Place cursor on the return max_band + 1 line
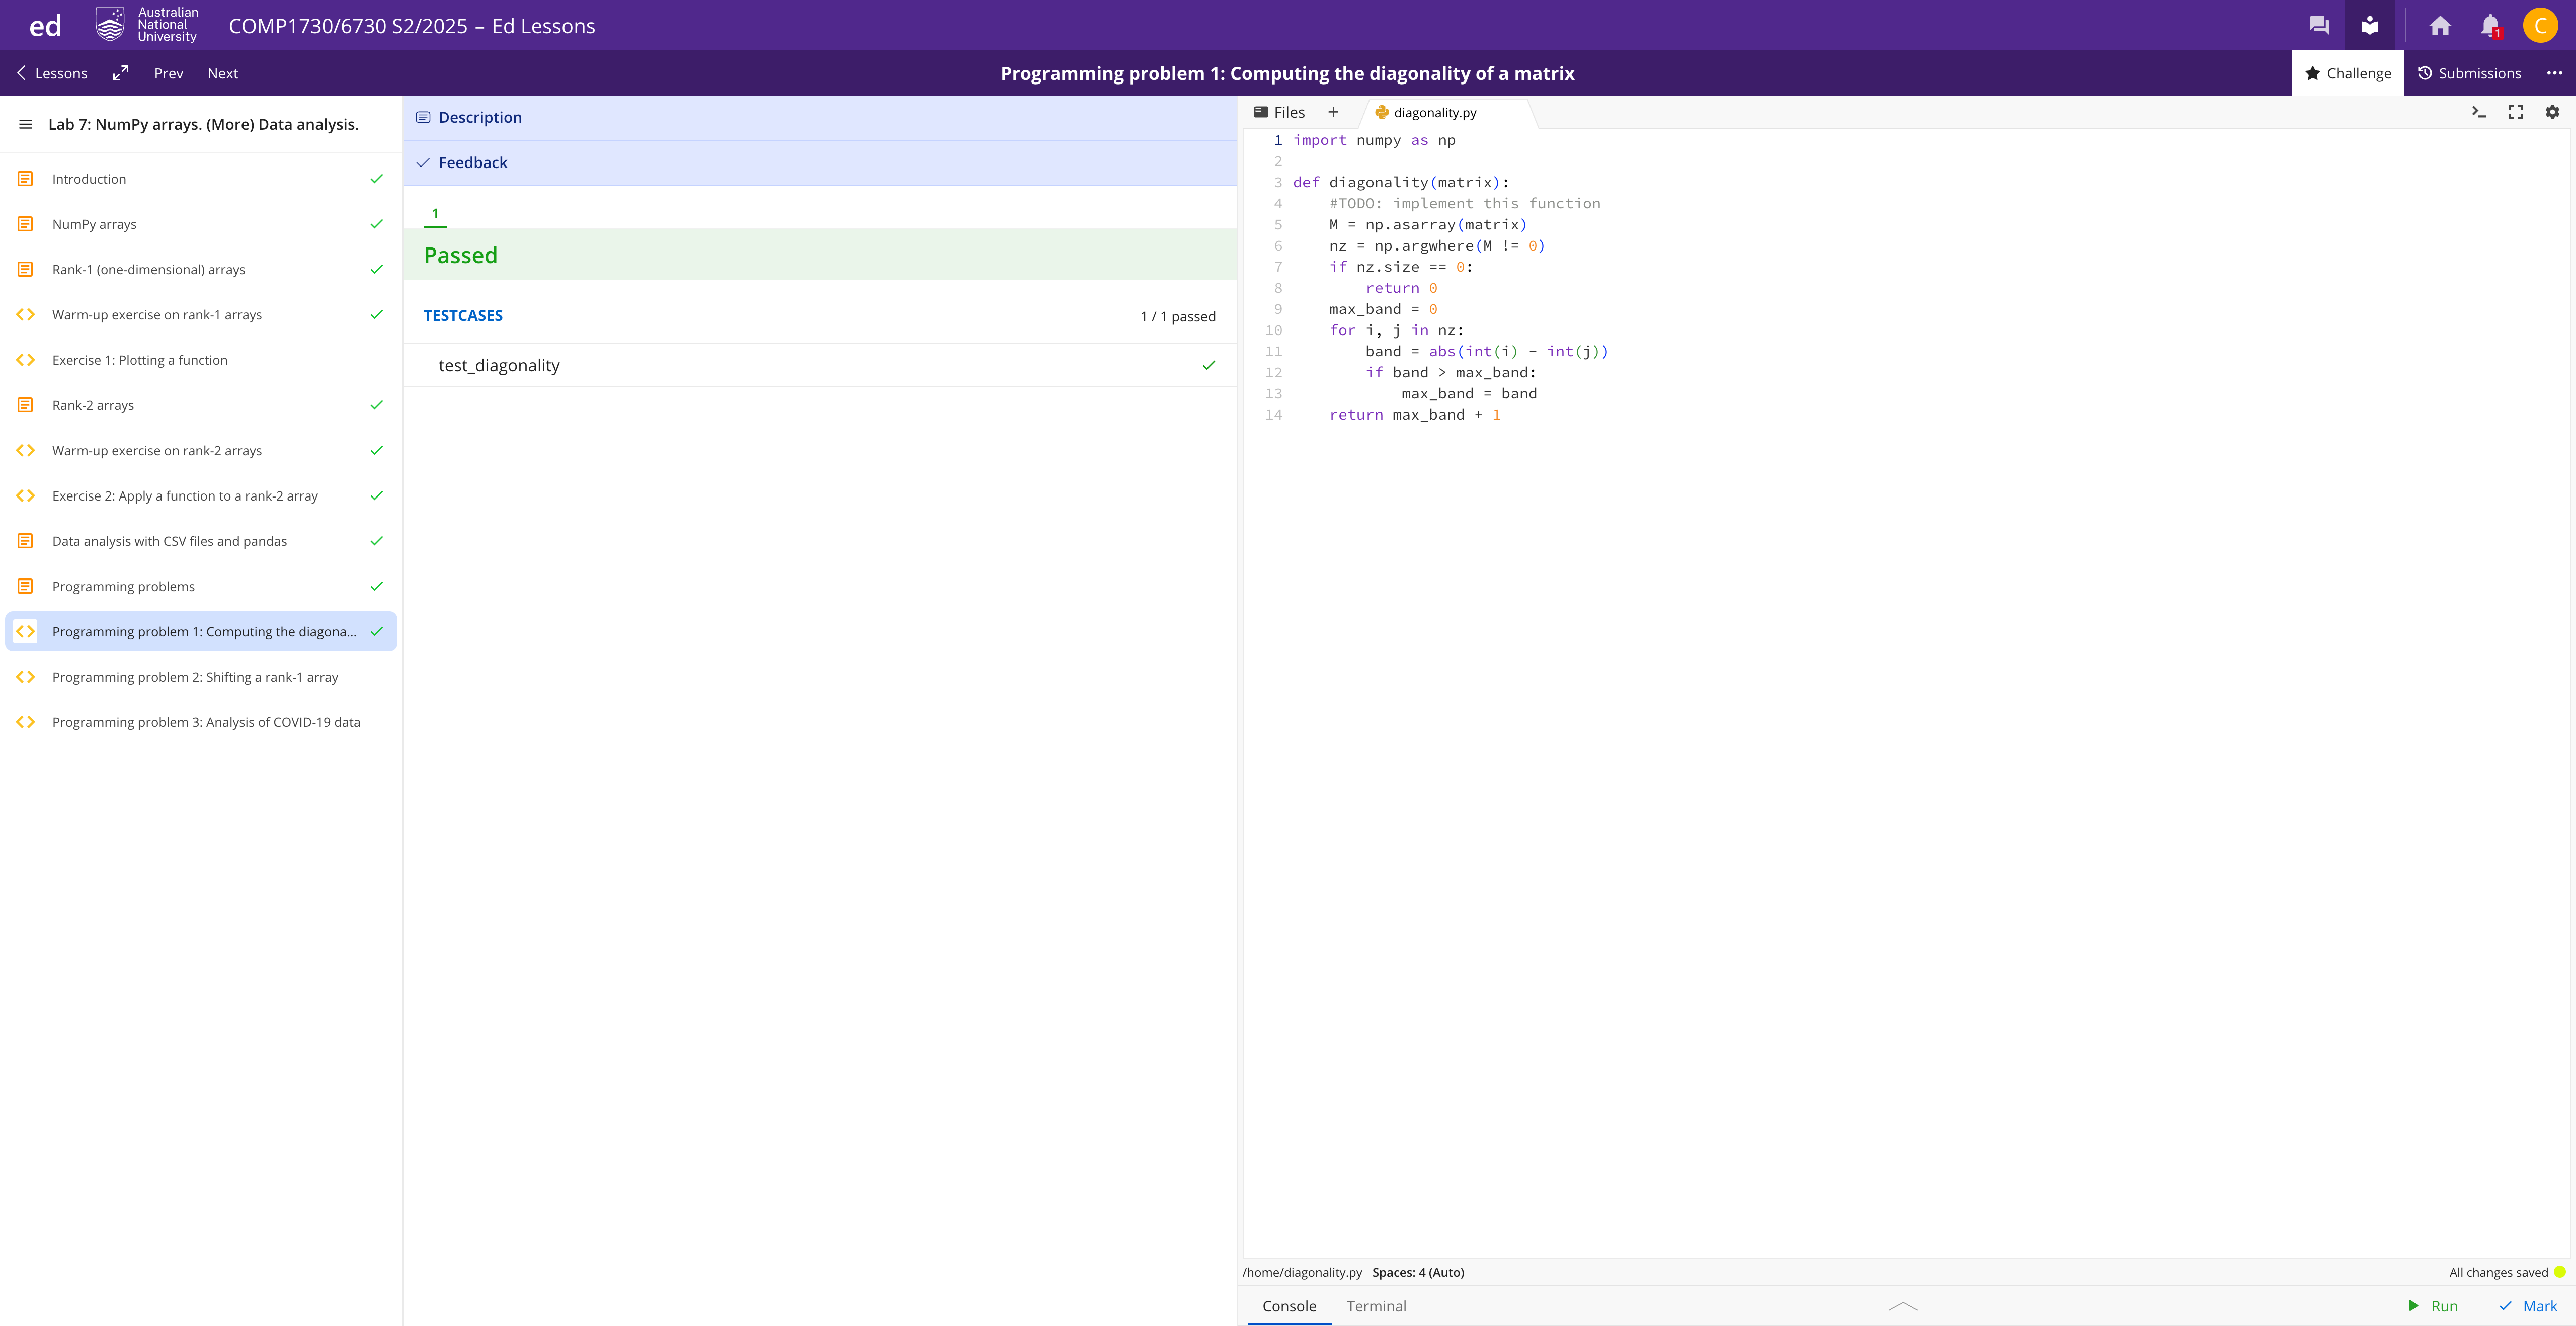The width and height of the screenshot is (2576, 1326). point(1415,415)
